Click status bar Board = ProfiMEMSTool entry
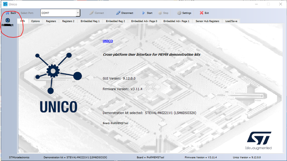 coord(151,157)
